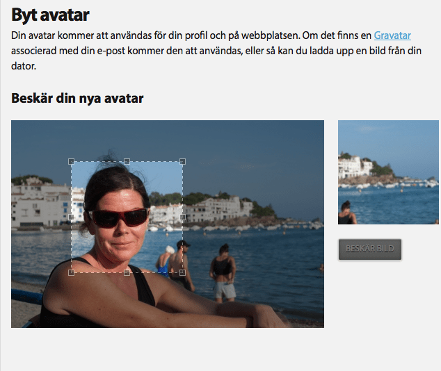Image resolution: width=441 pixels, height=371 pixels.
Task: Click the top-right crop handle
Action: pos(182,161)
